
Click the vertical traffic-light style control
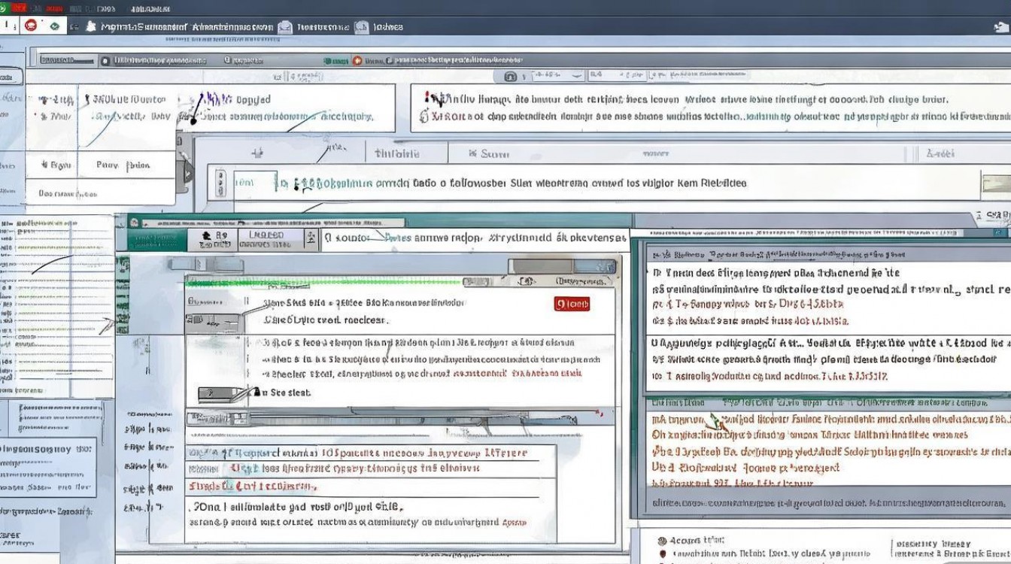[220, 183]
